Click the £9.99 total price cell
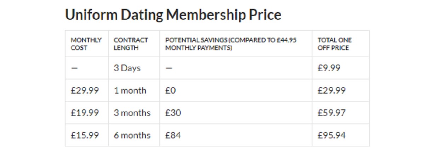This screenshot has width=425, height=162. 329,68
